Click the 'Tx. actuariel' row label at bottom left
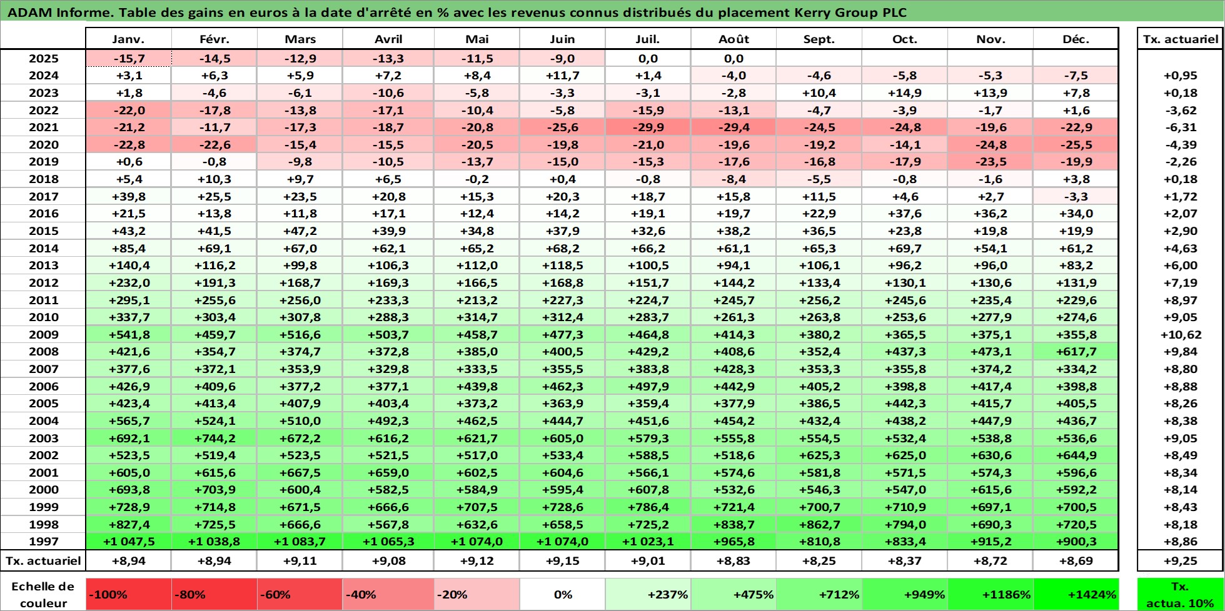 point(43,560)
